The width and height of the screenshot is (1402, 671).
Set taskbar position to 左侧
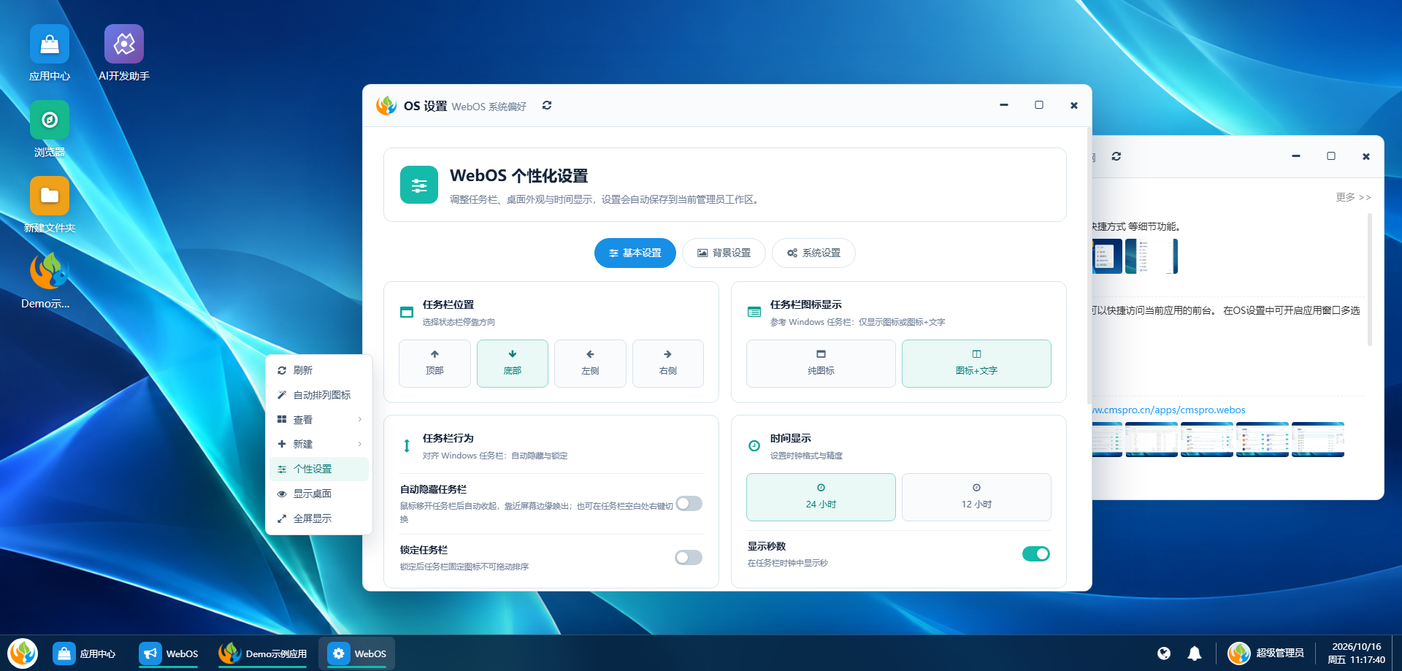pos(590,363)
